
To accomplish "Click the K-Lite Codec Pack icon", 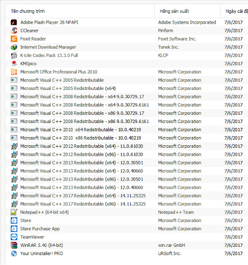I will pyautogui.click(x=14, y=55).
